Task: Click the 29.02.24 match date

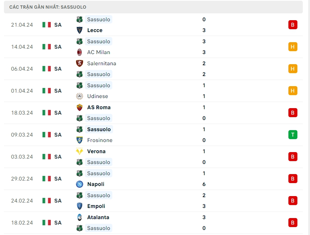Action: coord(22,179)
